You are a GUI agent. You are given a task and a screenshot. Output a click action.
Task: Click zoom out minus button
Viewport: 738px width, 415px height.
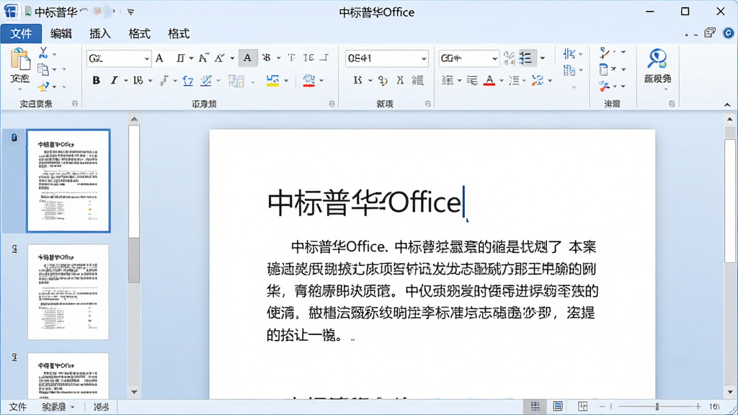[x=602, y=406]
